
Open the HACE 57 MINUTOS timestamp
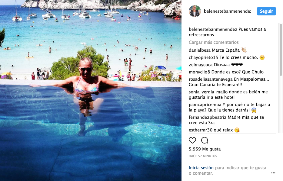point(203,156)
